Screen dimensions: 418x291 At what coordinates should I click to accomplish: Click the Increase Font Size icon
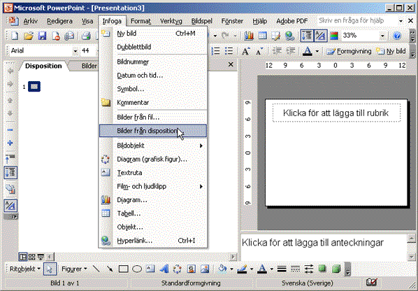246,51
